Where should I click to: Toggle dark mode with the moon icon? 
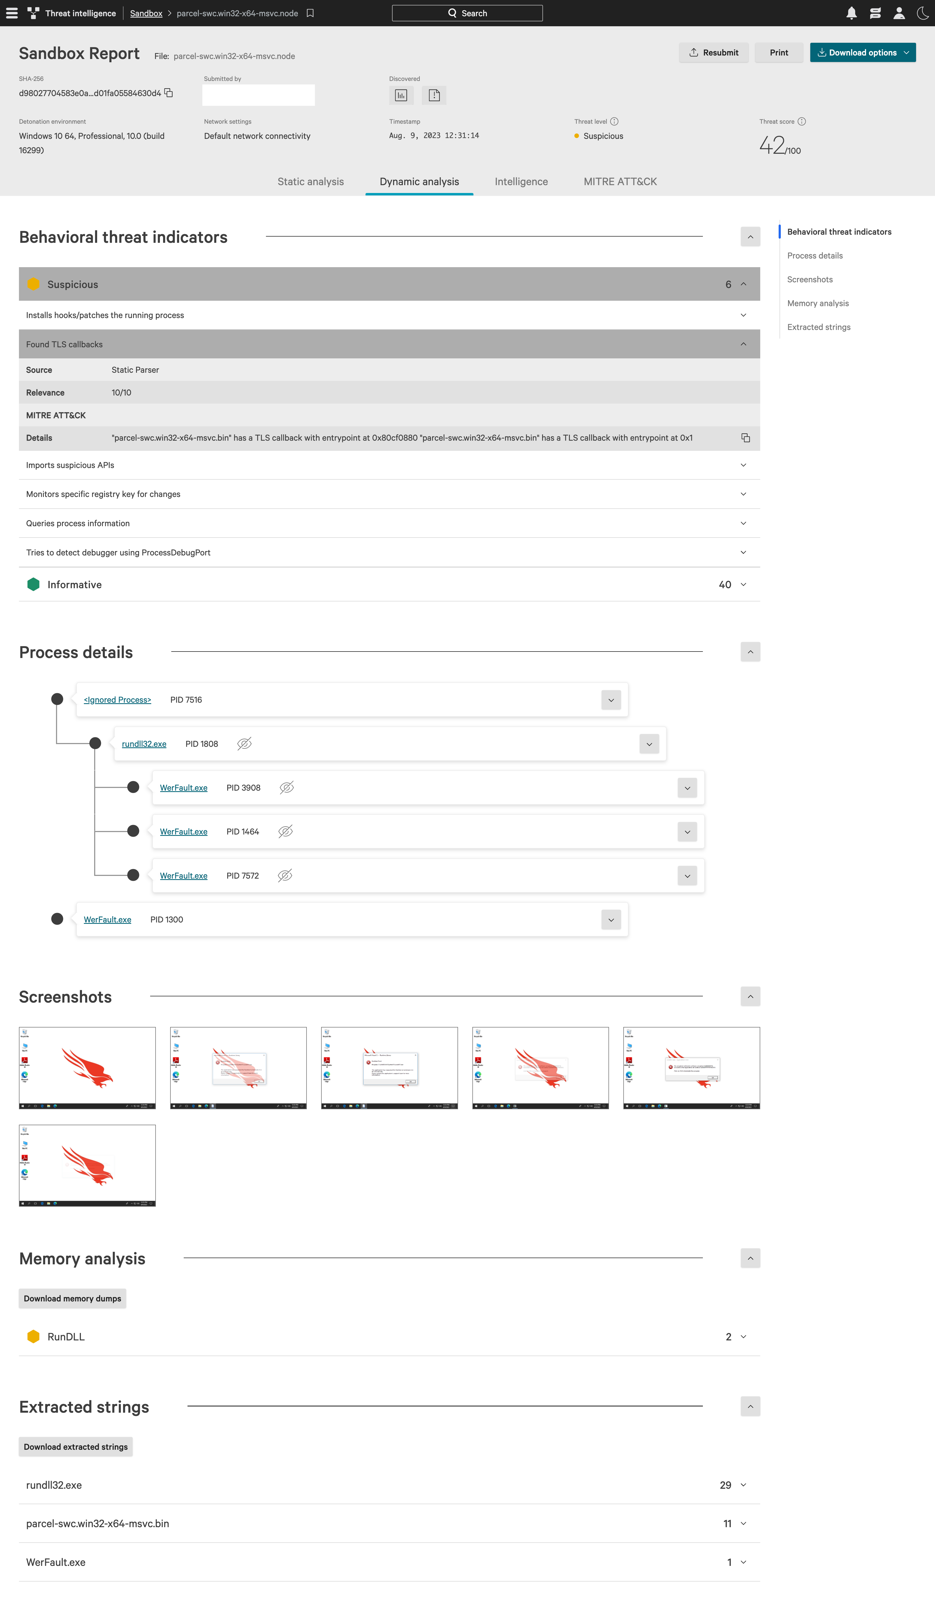(x=922, y=13)
